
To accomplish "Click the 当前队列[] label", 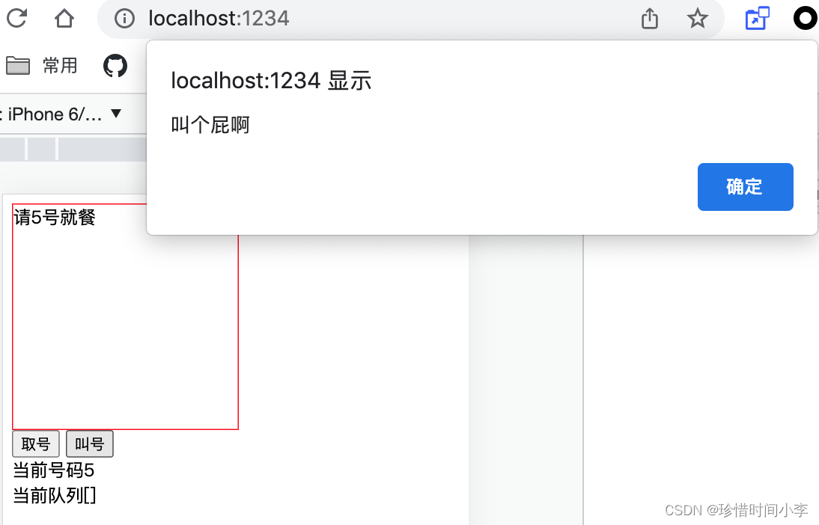I will pyautogui.click(x=55, y=495).
